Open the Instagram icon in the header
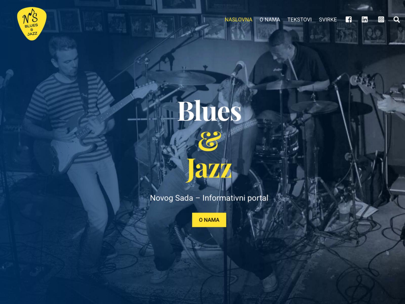 [x=381, y=20]
